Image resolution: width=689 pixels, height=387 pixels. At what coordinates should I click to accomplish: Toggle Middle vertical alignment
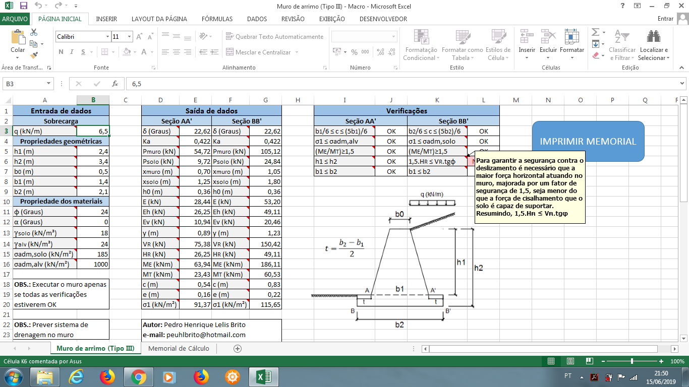pos(176,36)
